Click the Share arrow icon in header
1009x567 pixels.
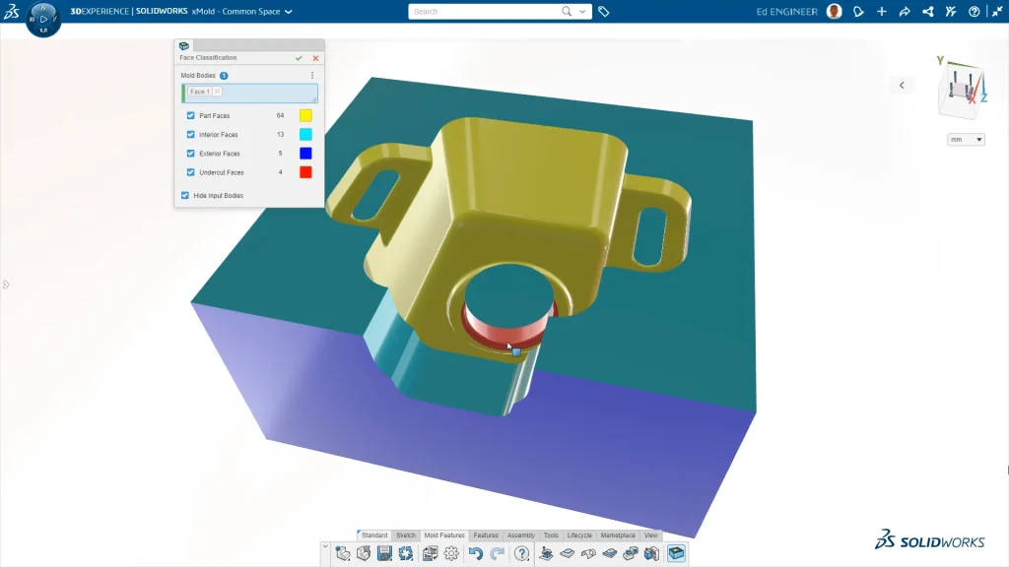pos(905,12)
